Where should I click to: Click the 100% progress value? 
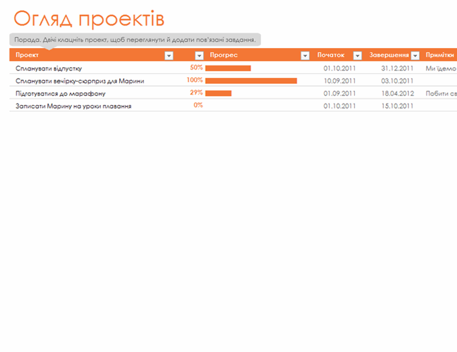195,80
